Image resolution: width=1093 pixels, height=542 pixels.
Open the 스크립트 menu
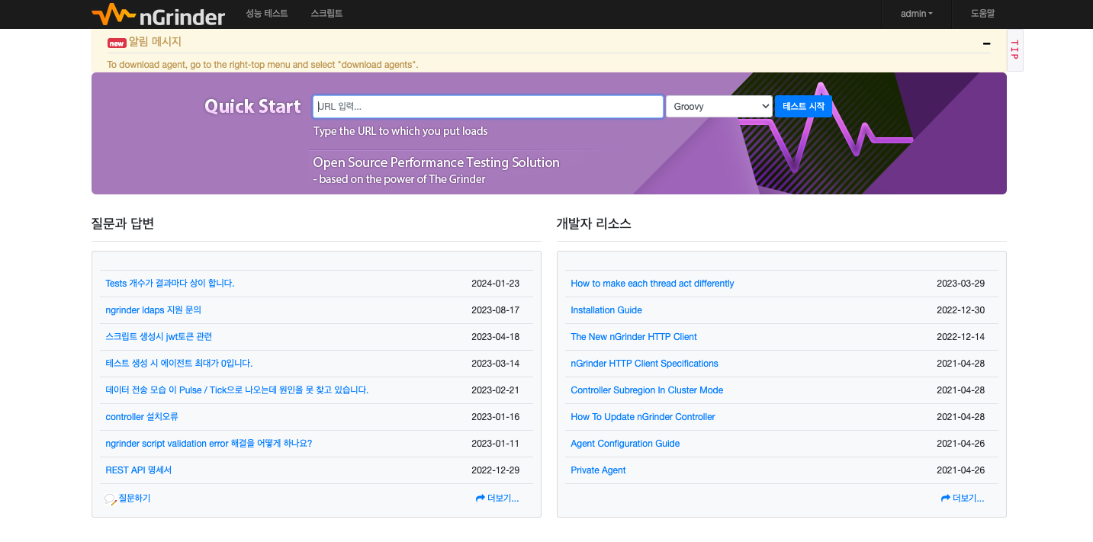tap(326, 14)
